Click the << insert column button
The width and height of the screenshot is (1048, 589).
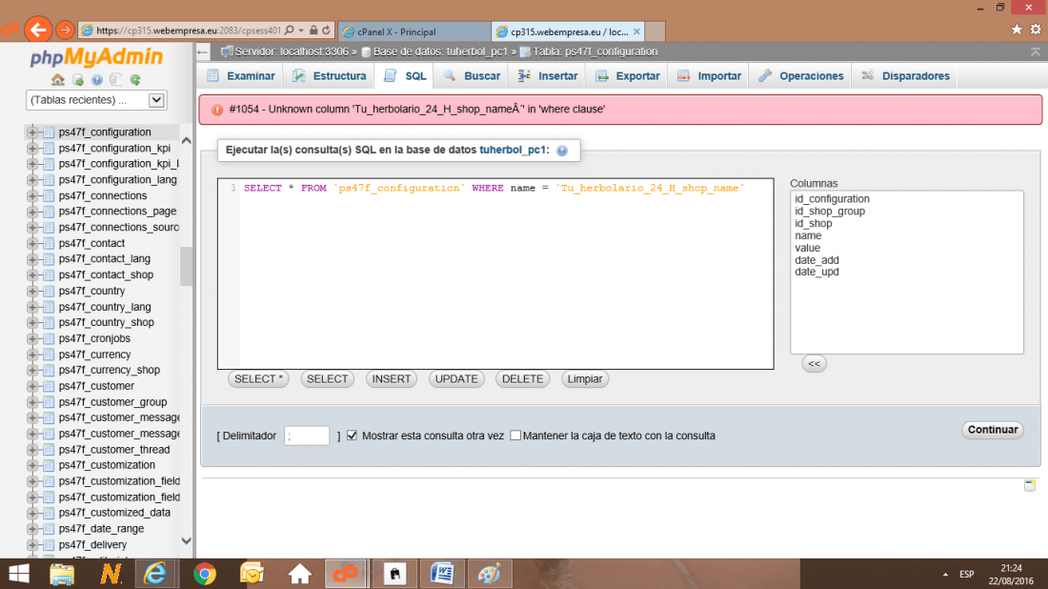(814, 364)
